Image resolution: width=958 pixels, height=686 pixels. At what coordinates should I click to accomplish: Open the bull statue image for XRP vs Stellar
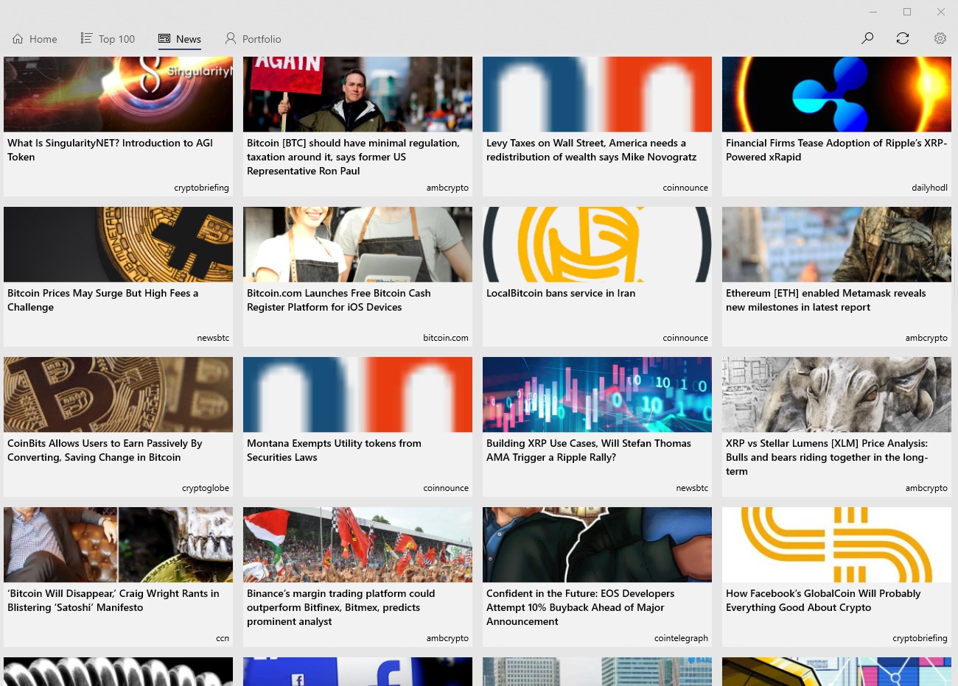836,395
